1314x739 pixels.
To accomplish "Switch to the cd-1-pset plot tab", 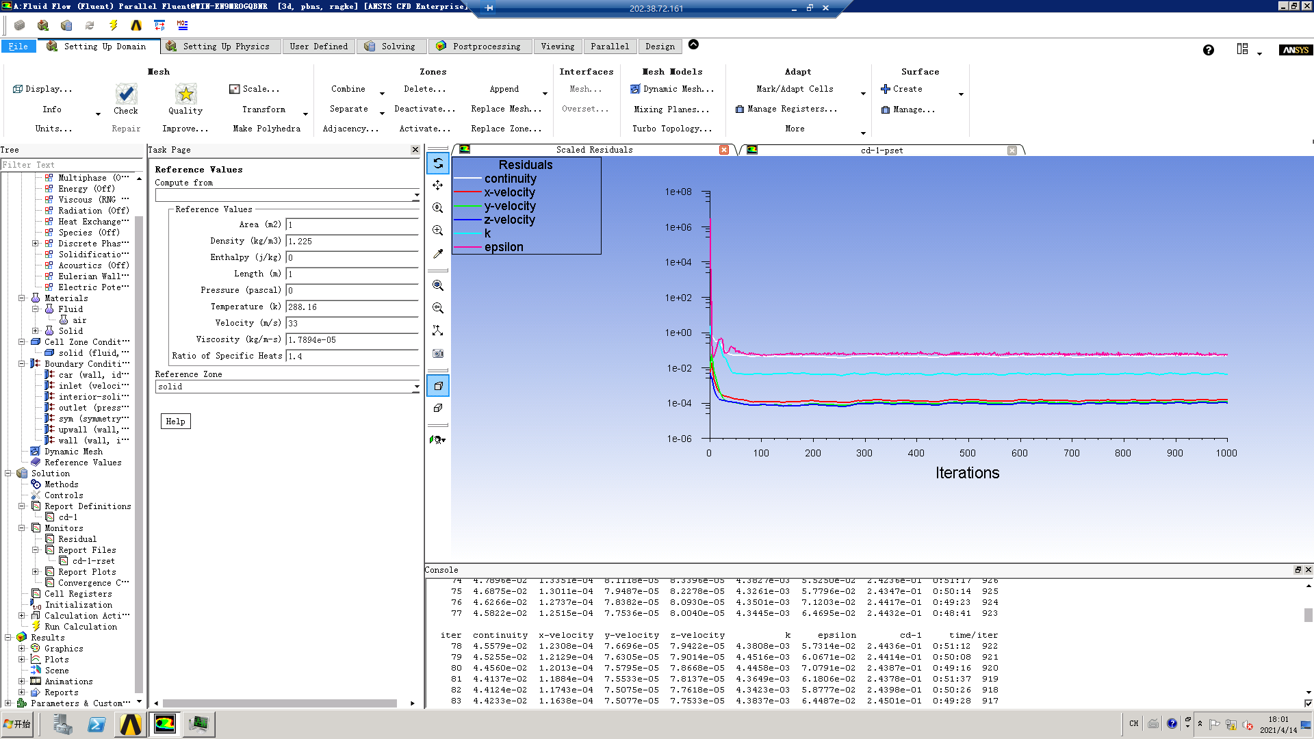I will [x=881, y=151].
